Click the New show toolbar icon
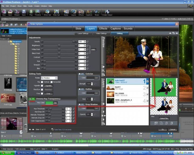 [x=4, y=12]
